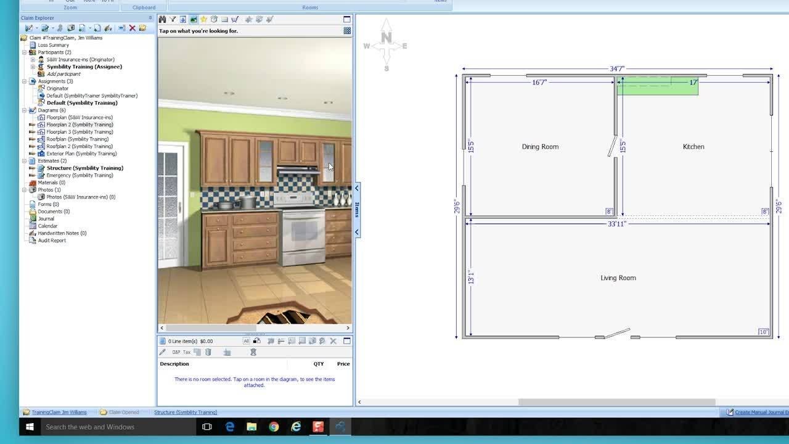The width and height of the screenshot is (789, 444).
Task: Collapse the Estimates (2) tree node
Action: [25, 161]
